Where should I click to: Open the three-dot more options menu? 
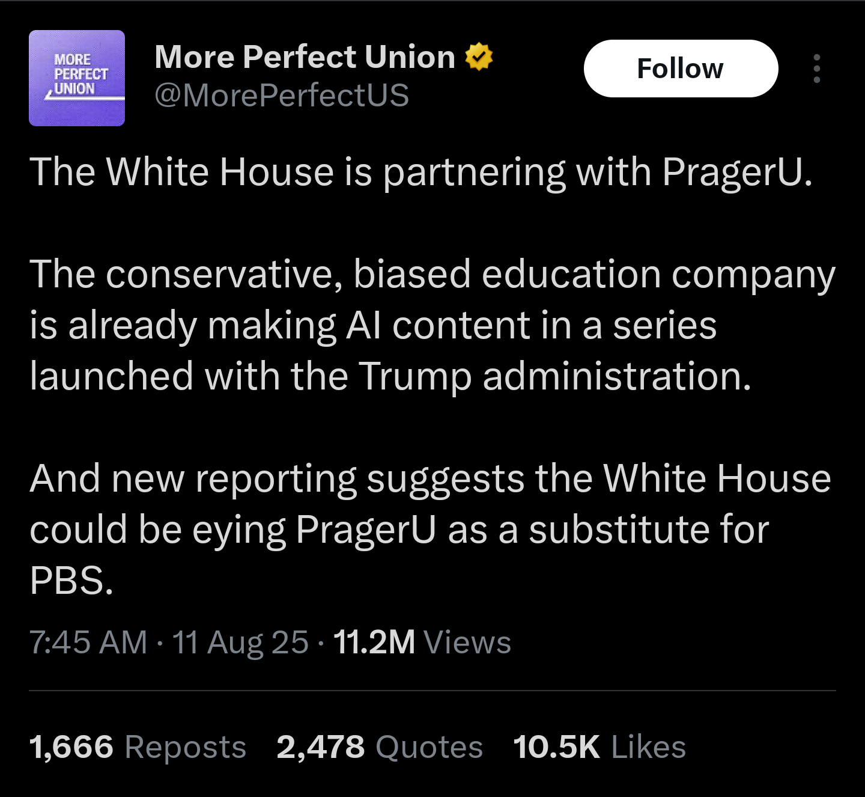816,69
